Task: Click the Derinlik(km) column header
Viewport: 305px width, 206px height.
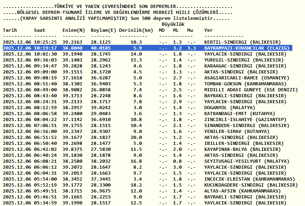Action: point(136,30)
